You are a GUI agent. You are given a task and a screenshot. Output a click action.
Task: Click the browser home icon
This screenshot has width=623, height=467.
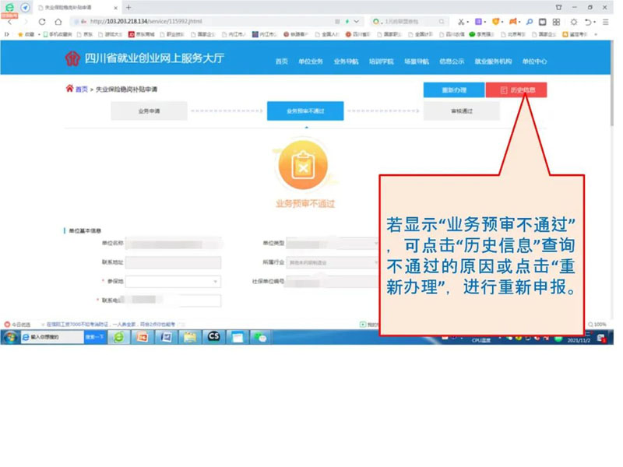58,22
